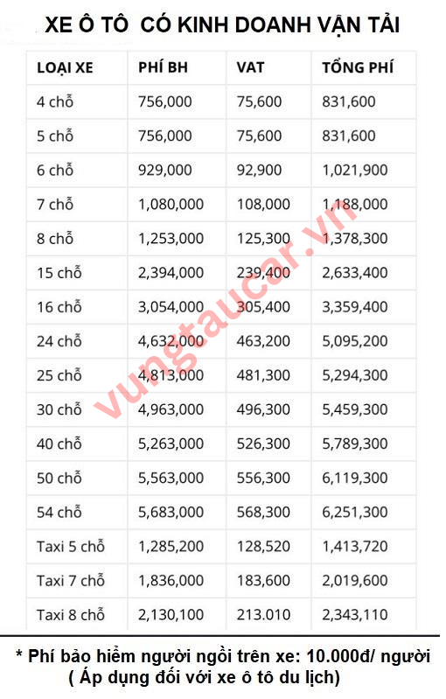Click the LOẠI XE column header
446x699 pixels.
pyautogui.click(x=65, y=67)
